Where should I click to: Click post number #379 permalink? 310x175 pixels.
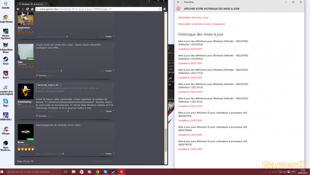pos(102,111)
